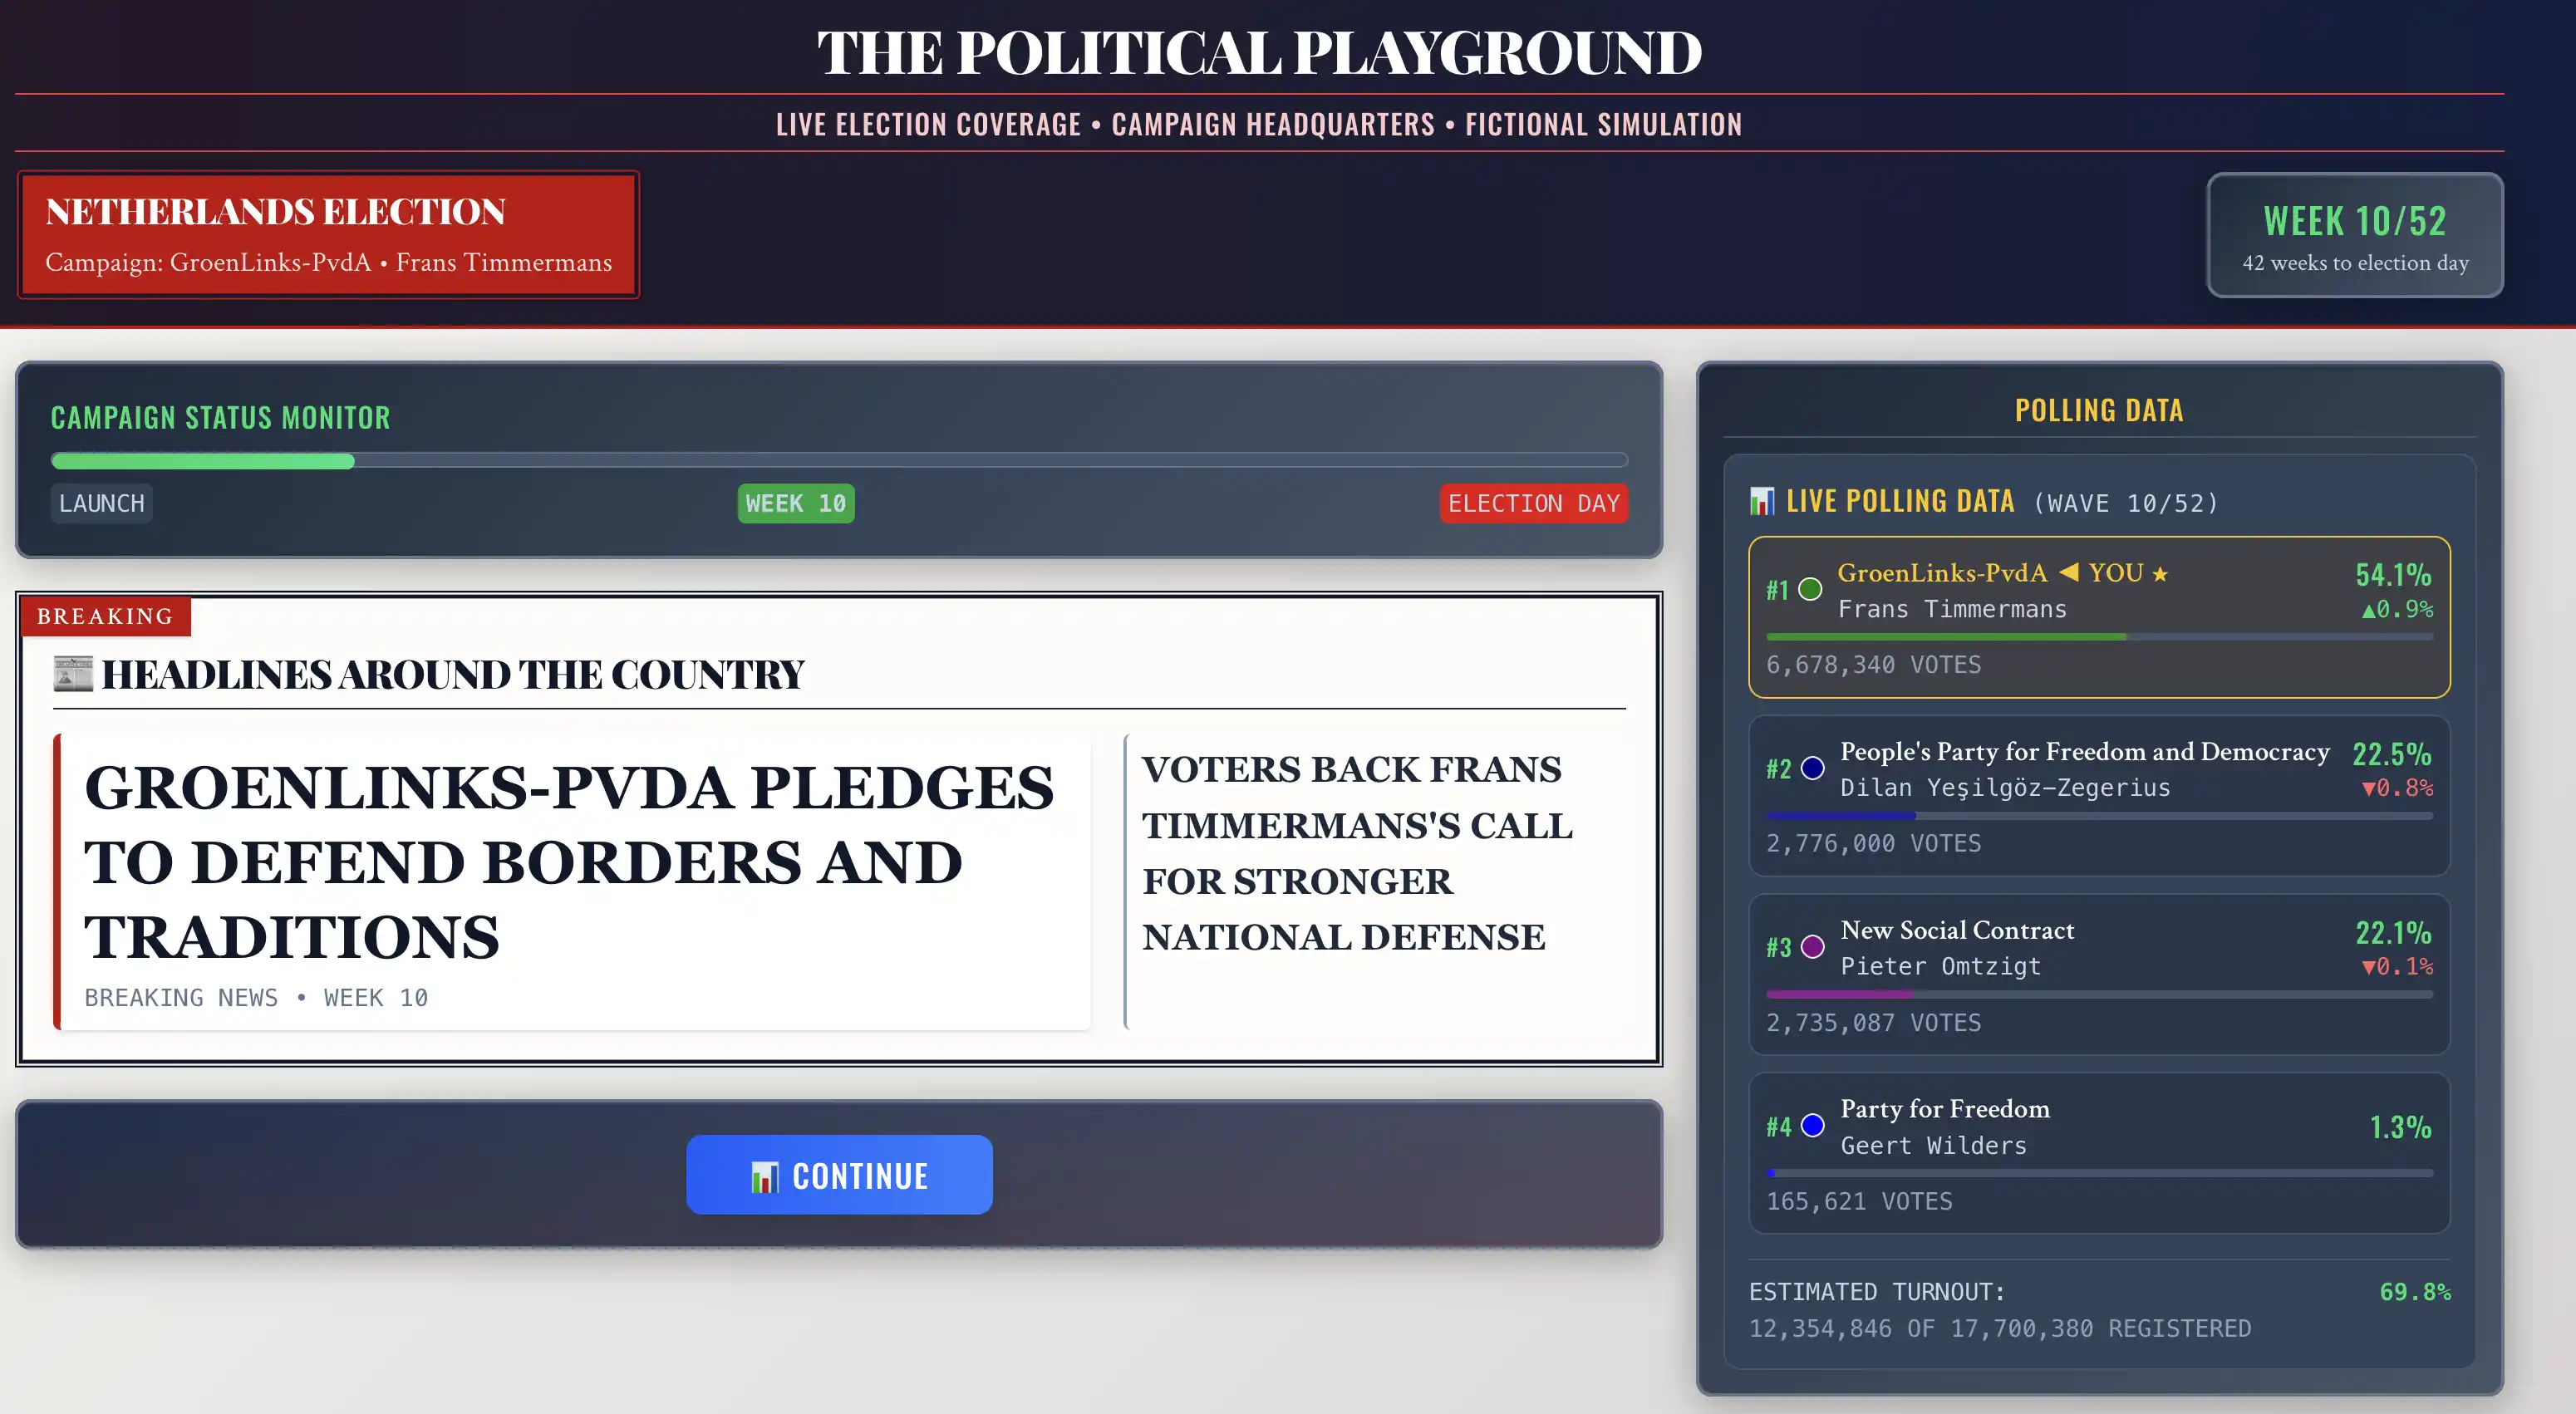
Task: Click '6,678,340 VOTES' text
Action: tap(1873, 665)
